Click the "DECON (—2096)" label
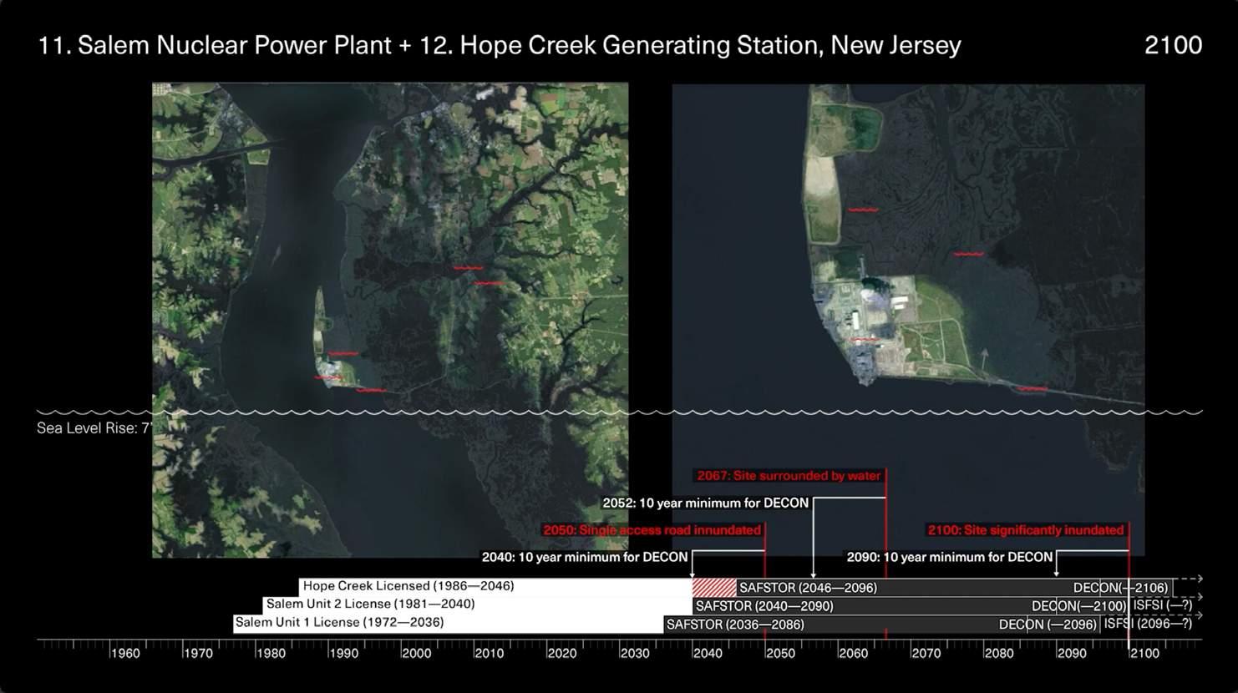This screenshot has height=693, width=1238. click(1048, 625)
